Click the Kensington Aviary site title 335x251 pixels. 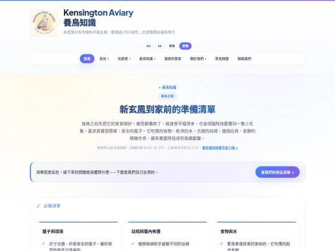pyautogui.click(x=98, y=13)
